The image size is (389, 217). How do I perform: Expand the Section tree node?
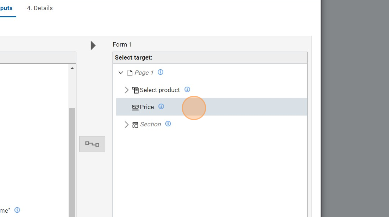point(126,125)
